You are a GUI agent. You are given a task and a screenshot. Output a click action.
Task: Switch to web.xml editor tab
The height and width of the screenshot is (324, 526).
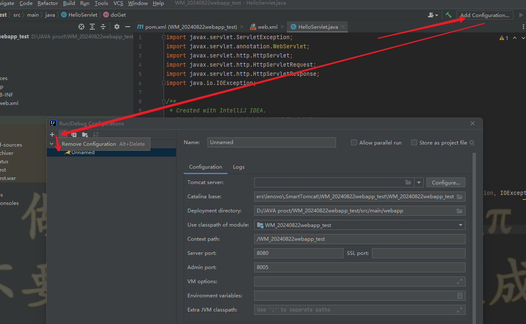pos(267,27)
